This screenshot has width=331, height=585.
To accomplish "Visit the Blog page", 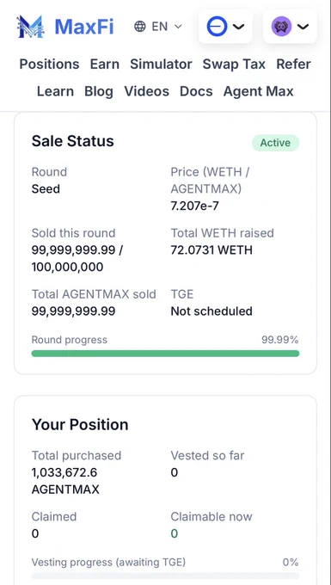I will (99, 91).
